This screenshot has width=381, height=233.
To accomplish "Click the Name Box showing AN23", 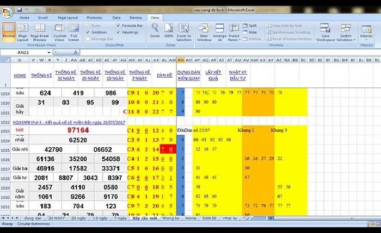I will click(x=24, y=53).
